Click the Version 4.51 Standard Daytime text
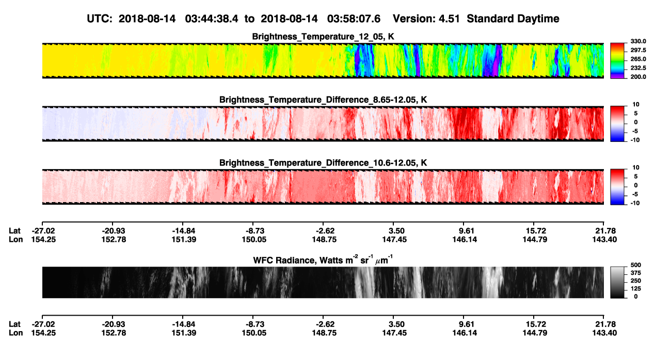Image resolution: width=671 pixels, height=344 pixels. click(x=476, y=19)
